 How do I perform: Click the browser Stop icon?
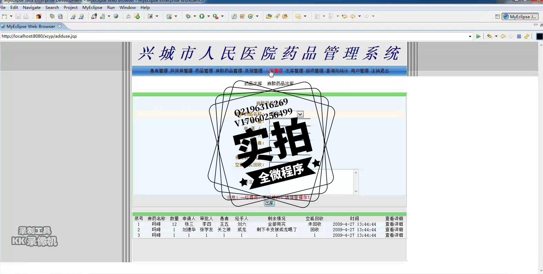(519, 36)
